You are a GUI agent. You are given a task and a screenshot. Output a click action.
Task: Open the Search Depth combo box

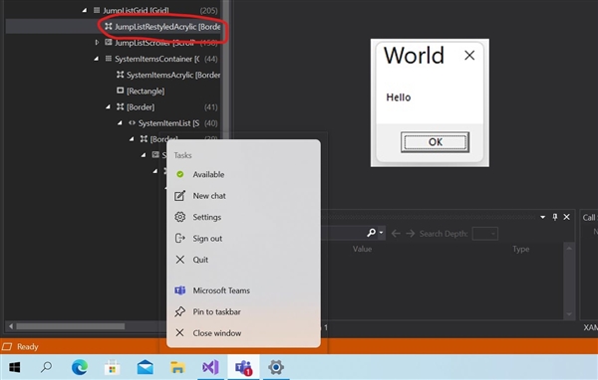485,234
